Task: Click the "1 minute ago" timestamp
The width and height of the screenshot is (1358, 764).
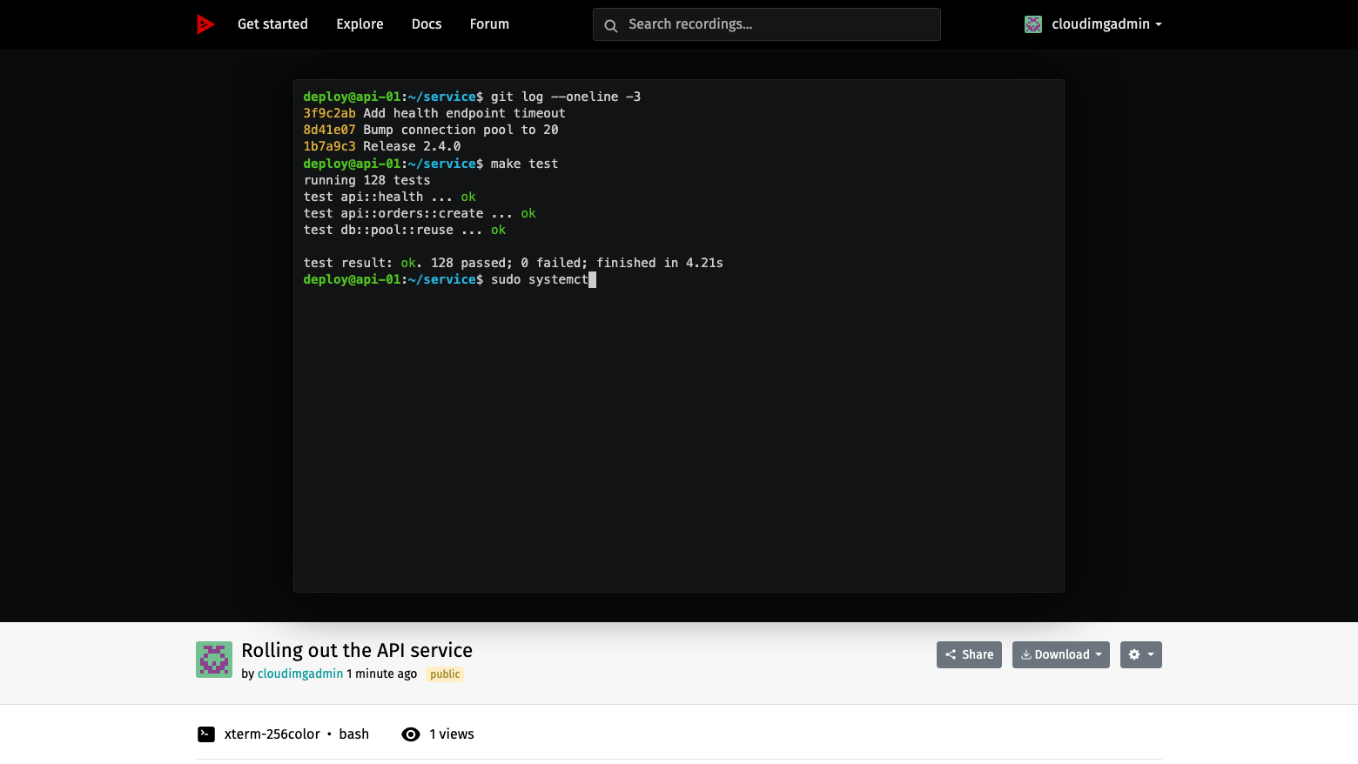Action: pos(382,674)
